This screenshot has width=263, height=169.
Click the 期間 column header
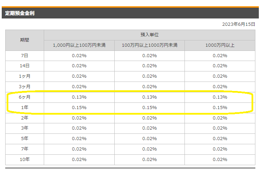pos(24,40)
